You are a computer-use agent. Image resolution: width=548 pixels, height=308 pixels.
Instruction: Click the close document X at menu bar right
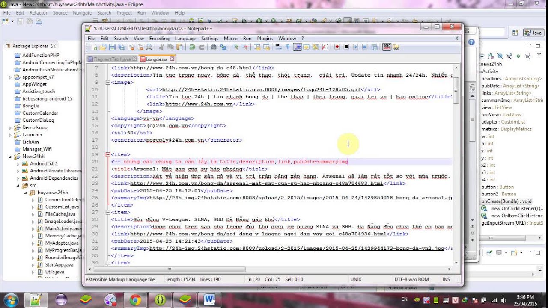click(457, 38)
